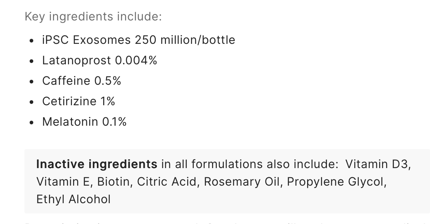Click the bullet point beside iPSC Exosomes
430x224 pixels.
31,41
